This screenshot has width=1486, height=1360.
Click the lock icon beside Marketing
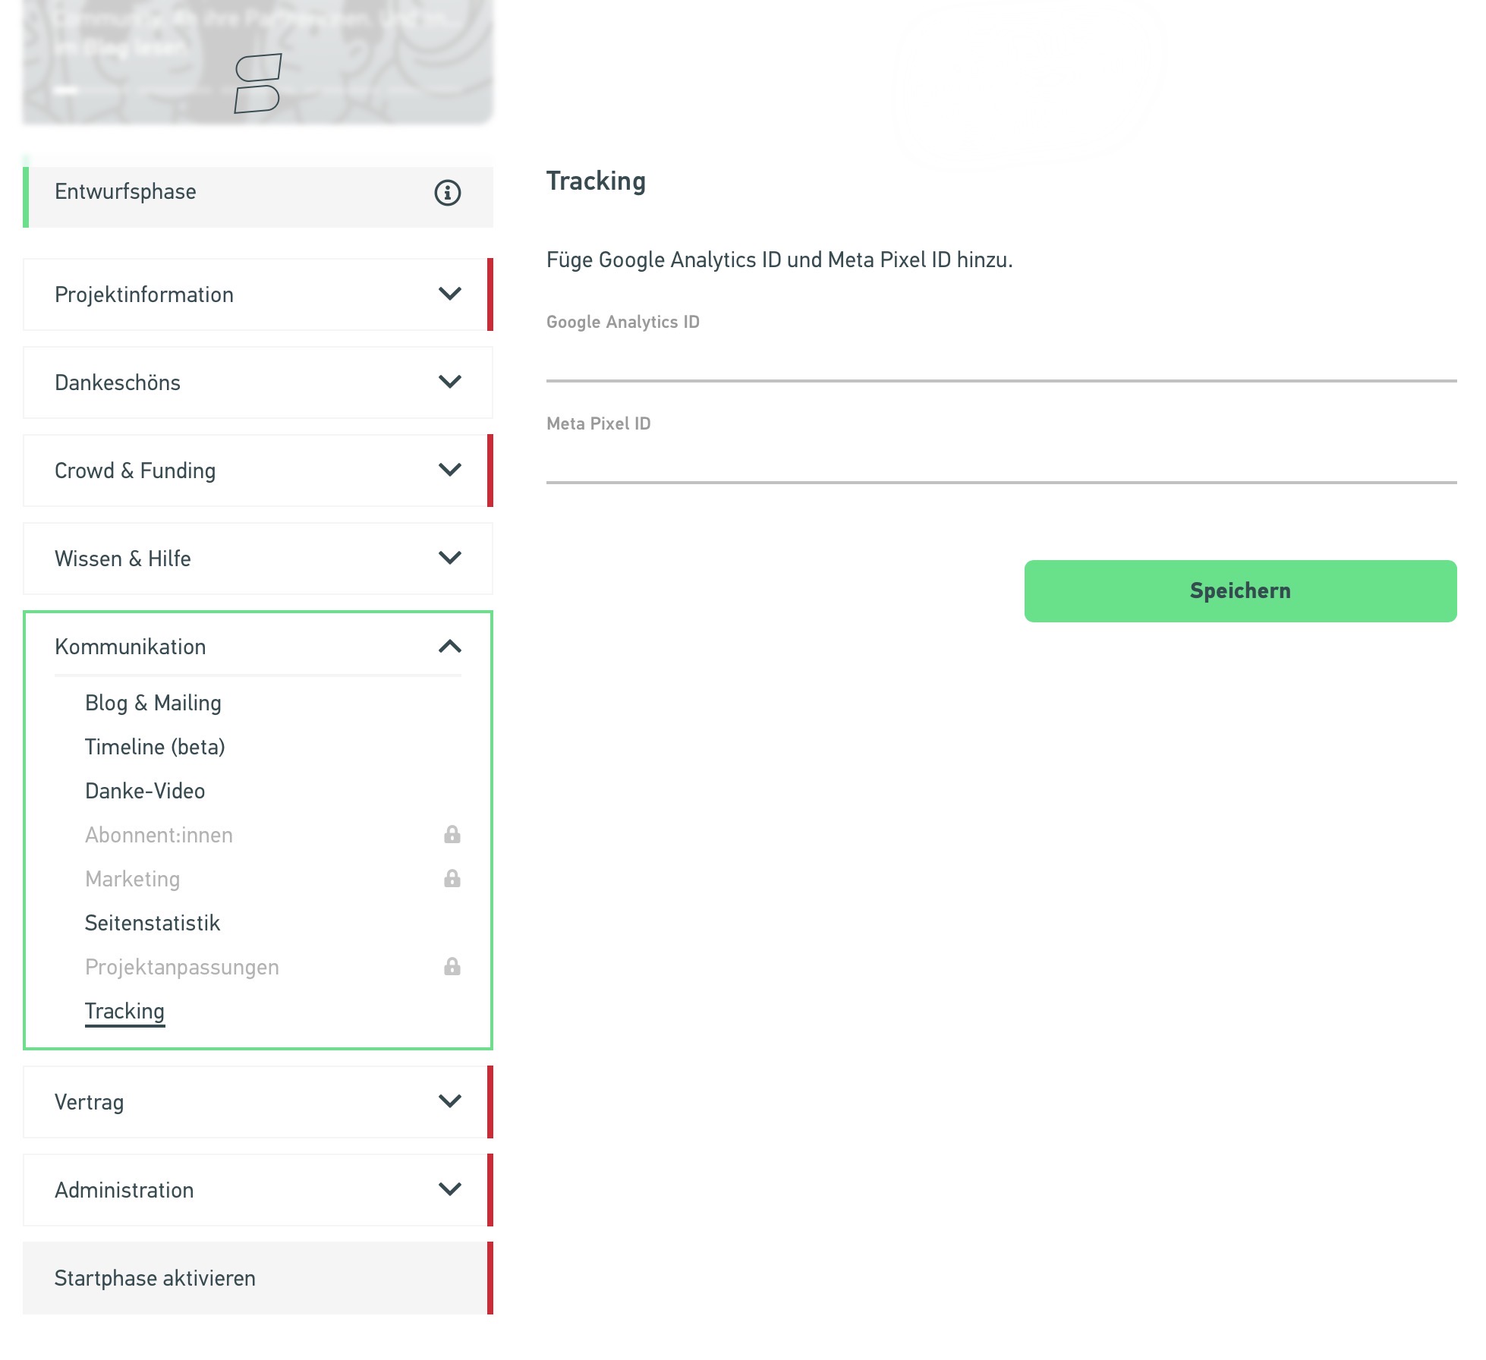tap(451, 879)
